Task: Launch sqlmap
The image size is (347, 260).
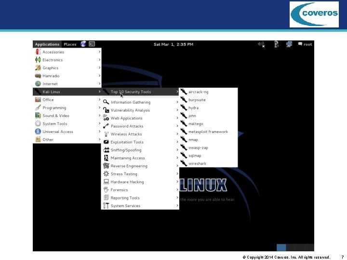Action: (209, 155)
